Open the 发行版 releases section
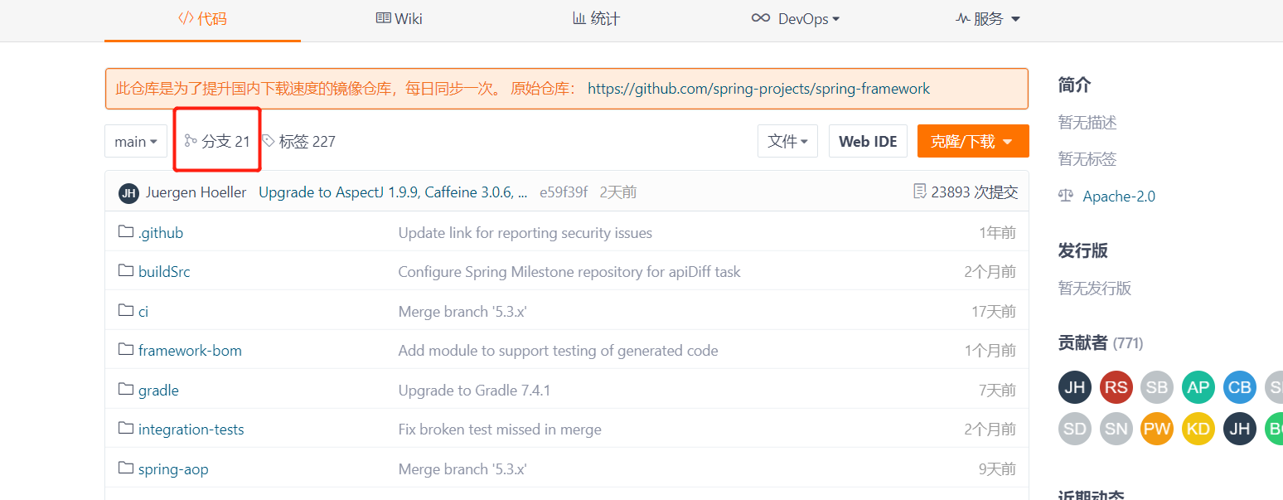 [1083, 250]
